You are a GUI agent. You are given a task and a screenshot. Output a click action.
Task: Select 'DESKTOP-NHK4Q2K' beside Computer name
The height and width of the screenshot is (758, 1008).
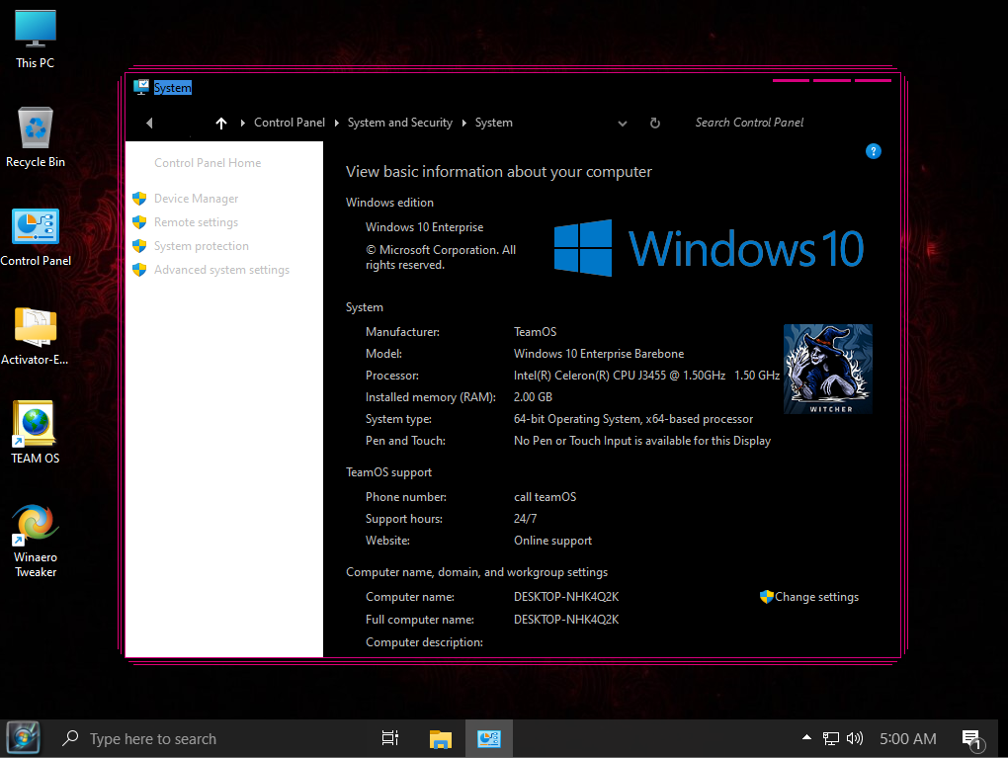point(566,597)
